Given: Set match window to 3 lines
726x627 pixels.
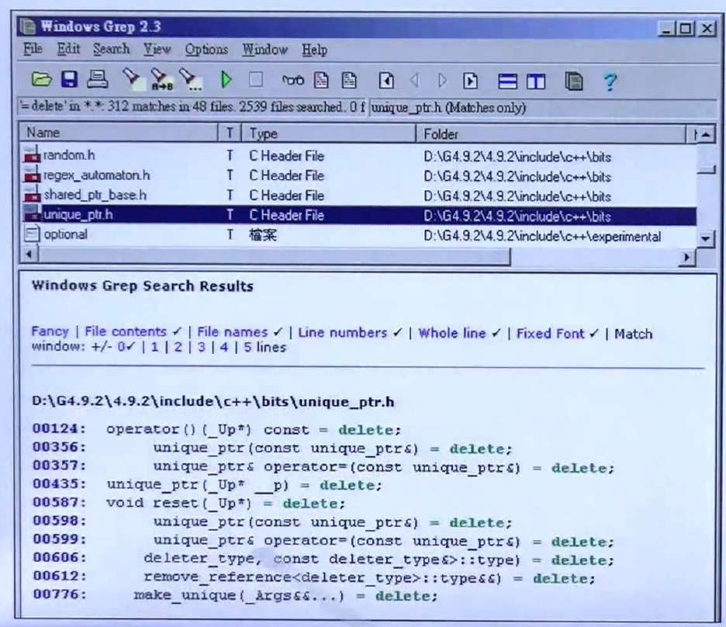Looking at the screenshot, I should click(x=201, y=347).
